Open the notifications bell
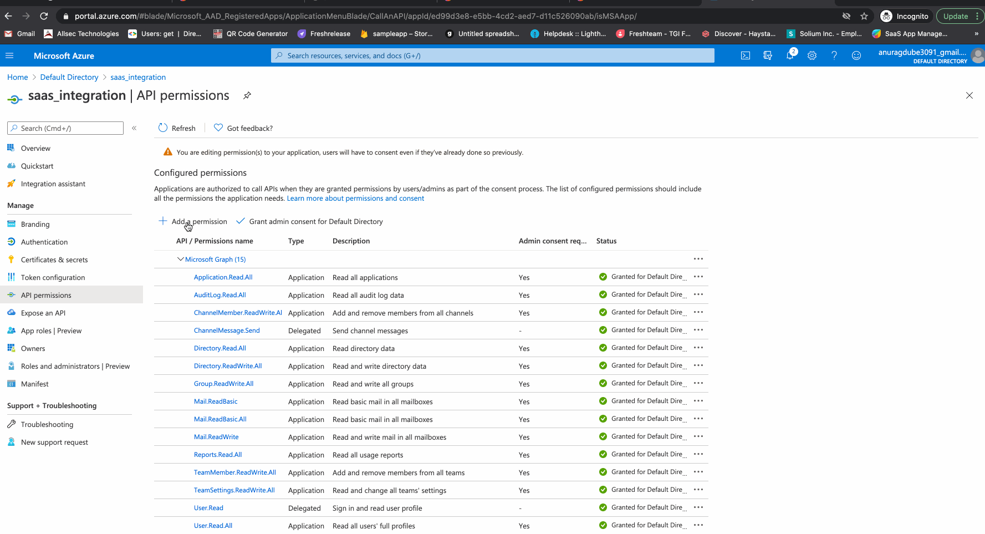The height and width of the screenshot is (534, 985). (x=790, y=55)
